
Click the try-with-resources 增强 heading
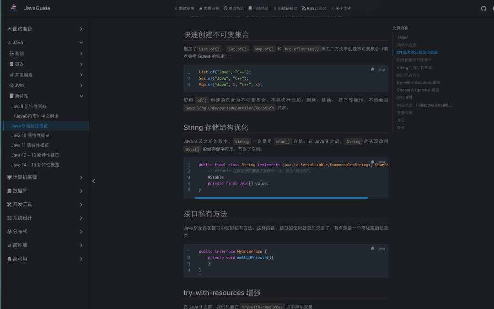[x=222, y=293]
